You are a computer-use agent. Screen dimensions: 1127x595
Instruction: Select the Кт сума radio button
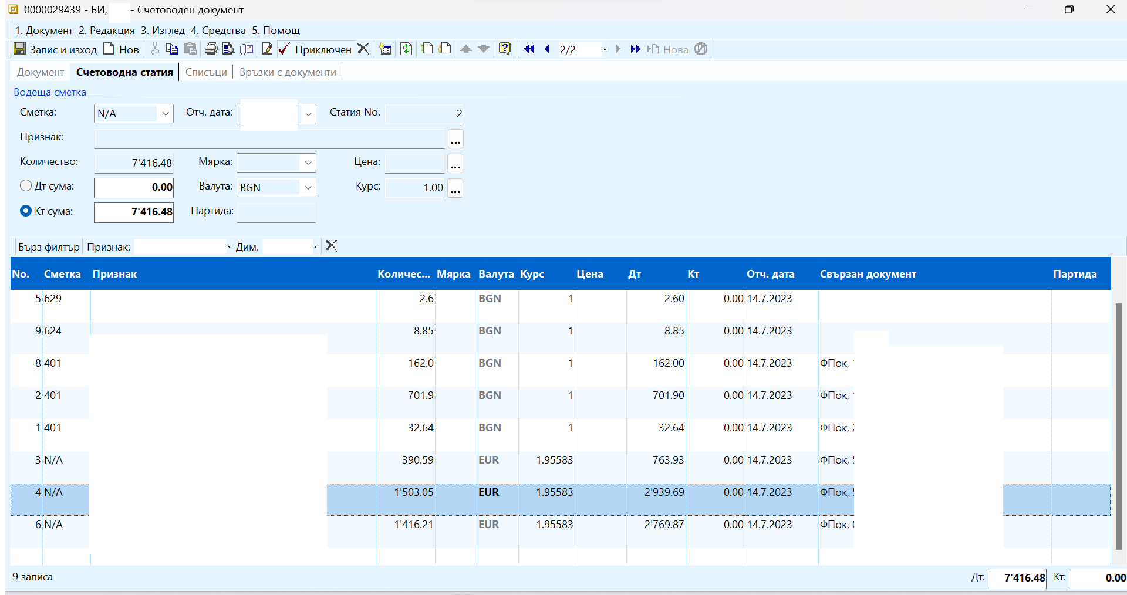26,211
